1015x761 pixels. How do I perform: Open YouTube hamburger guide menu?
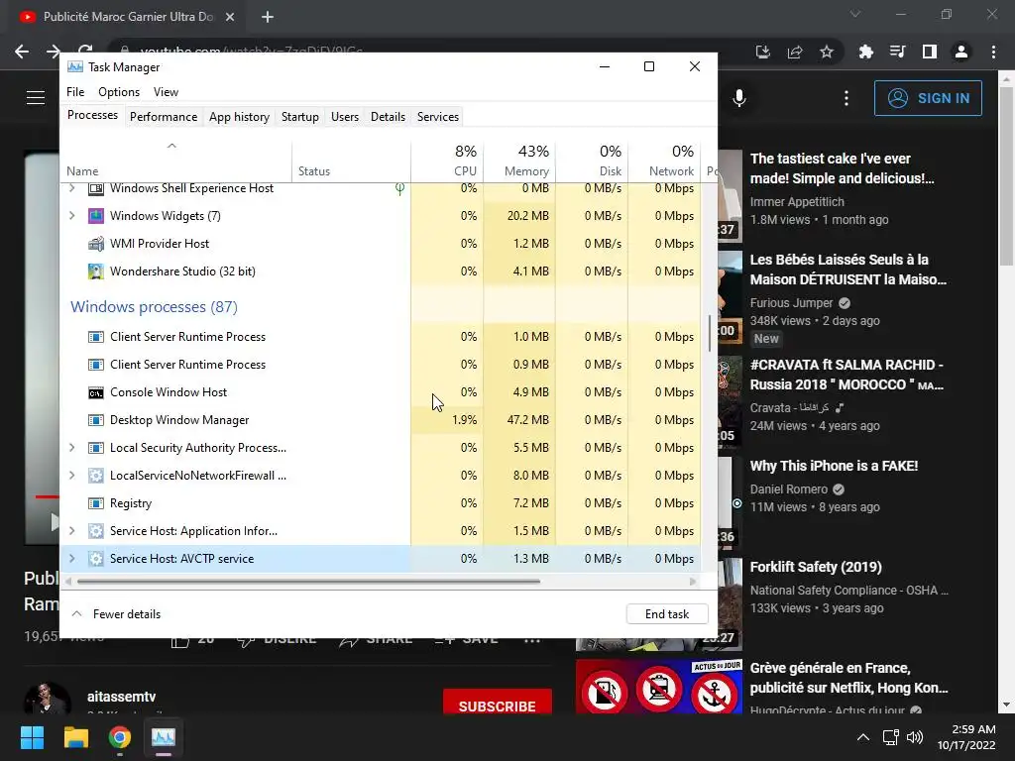36,98
